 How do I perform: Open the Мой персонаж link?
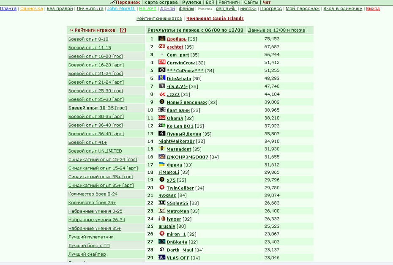click(303, 8)
